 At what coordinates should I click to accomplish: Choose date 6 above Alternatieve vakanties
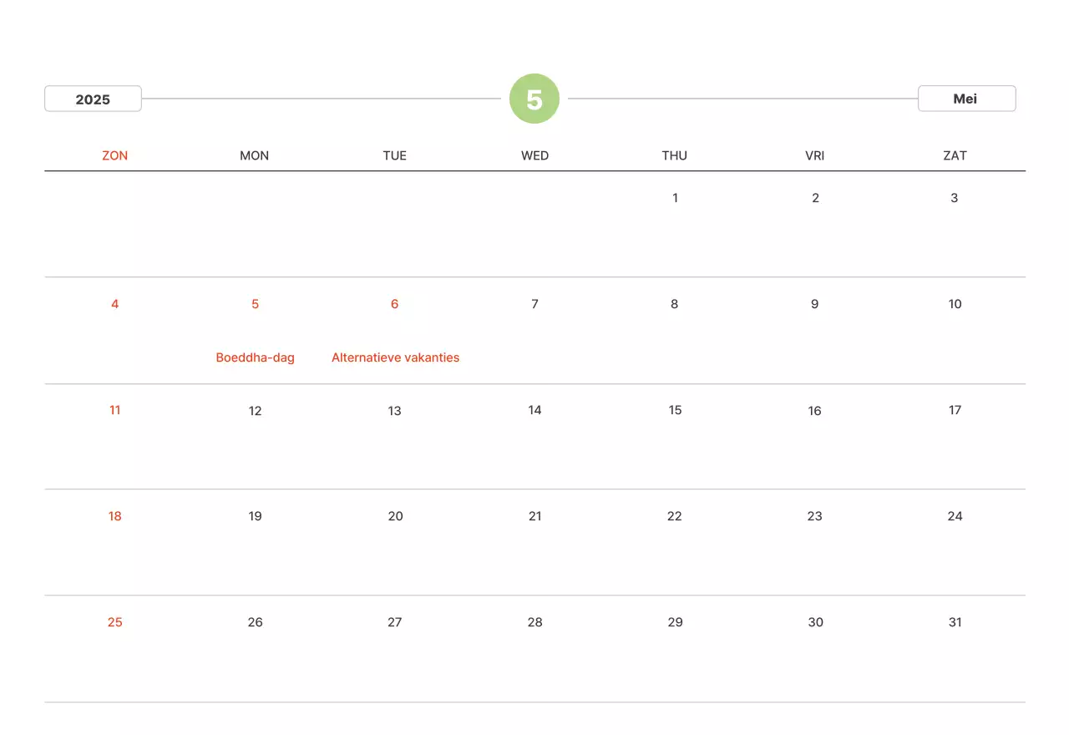pos(395,304)
